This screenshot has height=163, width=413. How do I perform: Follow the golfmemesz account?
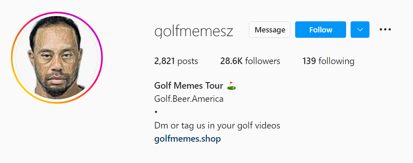[321, 30]
